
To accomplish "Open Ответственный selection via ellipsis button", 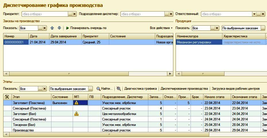I will (x=259, y=14).
